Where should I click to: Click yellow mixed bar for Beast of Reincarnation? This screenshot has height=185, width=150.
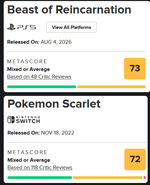point(111,87)
